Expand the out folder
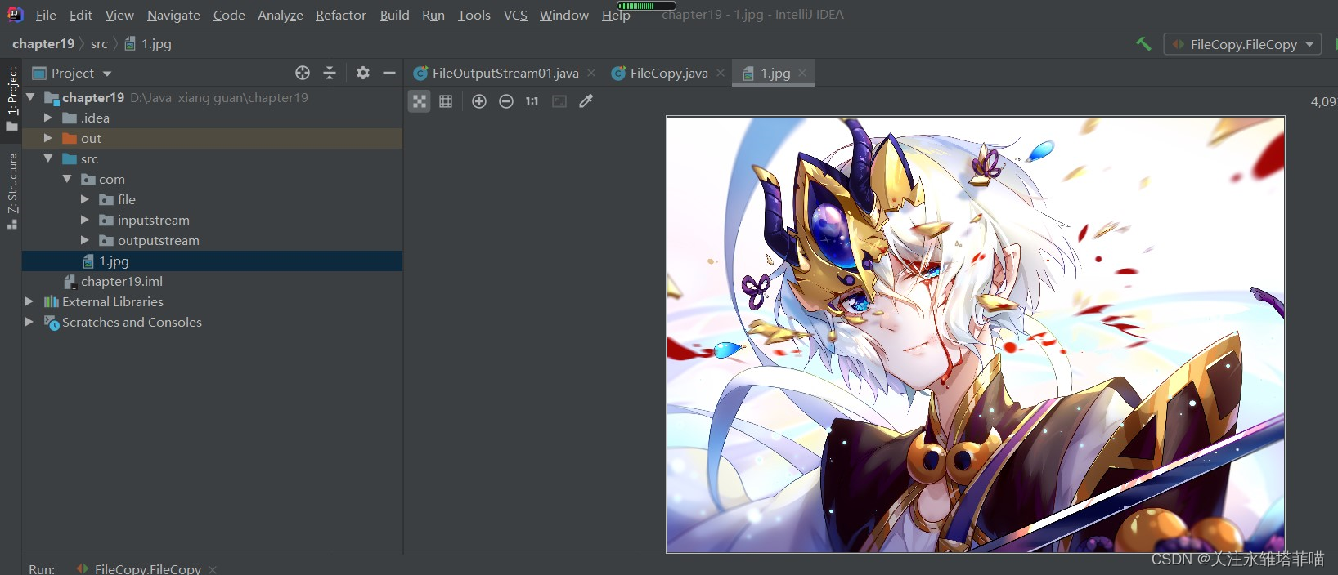This screenshot has height=575, width=1338. coord(48,138)
